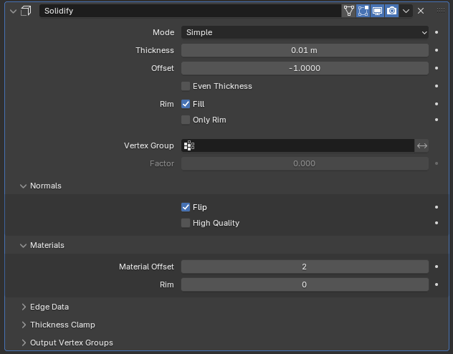
Task: Collapse the Materials section
Action: tap(47, 245)
